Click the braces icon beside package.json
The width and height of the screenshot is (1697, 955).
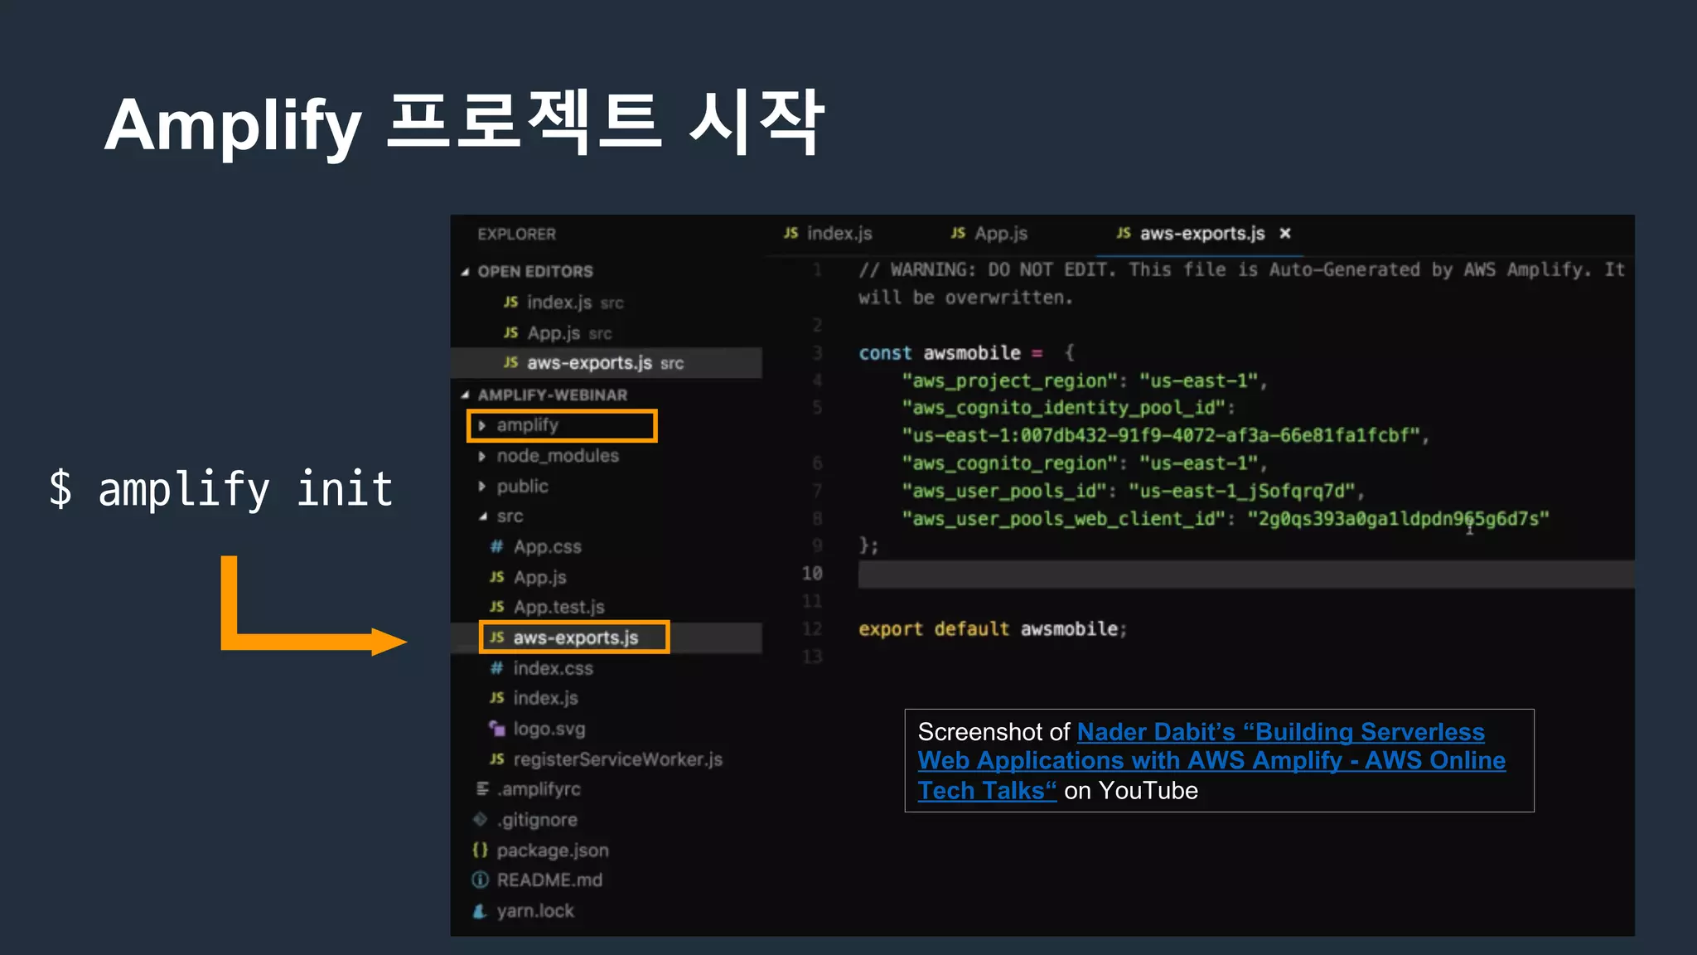pyautogui.click(x=480, y=851)
